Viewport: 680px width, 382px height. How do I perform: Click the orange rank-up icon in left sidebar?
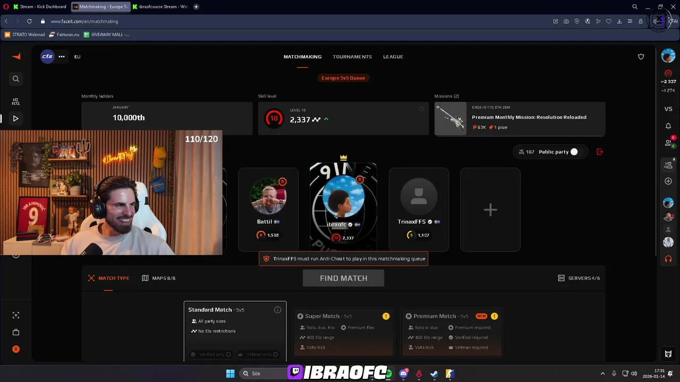[16, 349]
